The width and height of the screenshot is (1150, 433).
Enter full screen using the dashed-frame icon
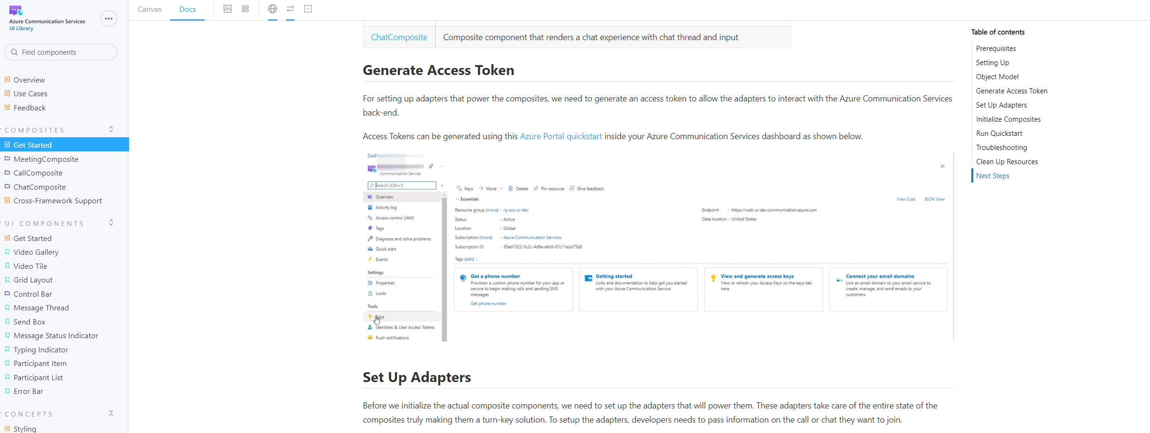[308, 9]
